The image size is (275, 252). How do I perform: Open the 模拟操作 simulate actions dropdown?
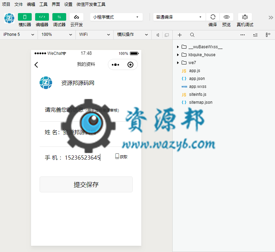pos(132,34)
